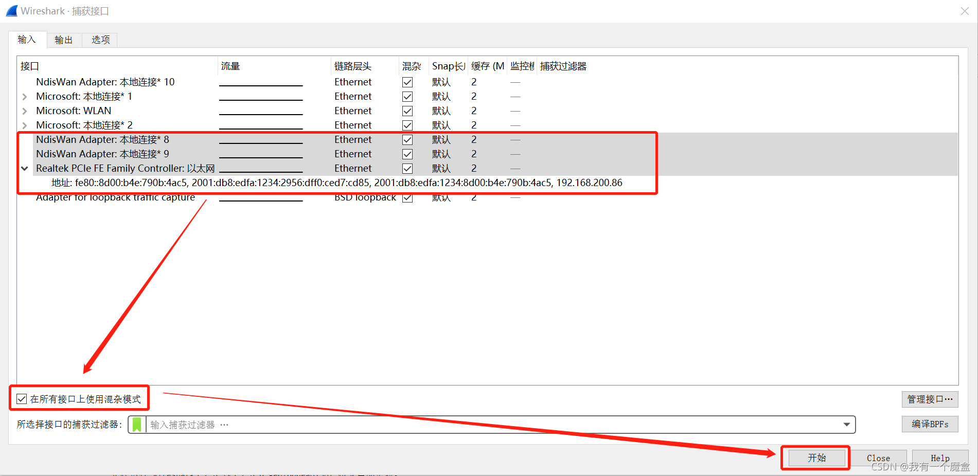Switch to the 输出 tab
Image resolution: width=978 pixels, height=476 pixels.
point(64,40)
